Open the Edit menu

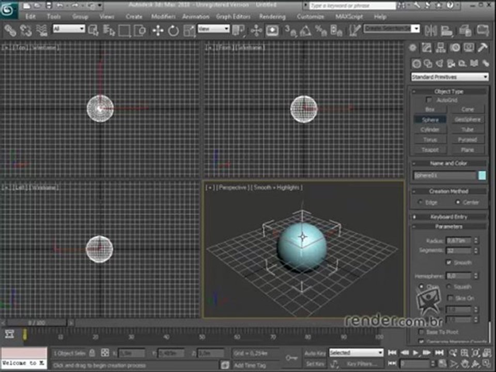click(30, 17)
